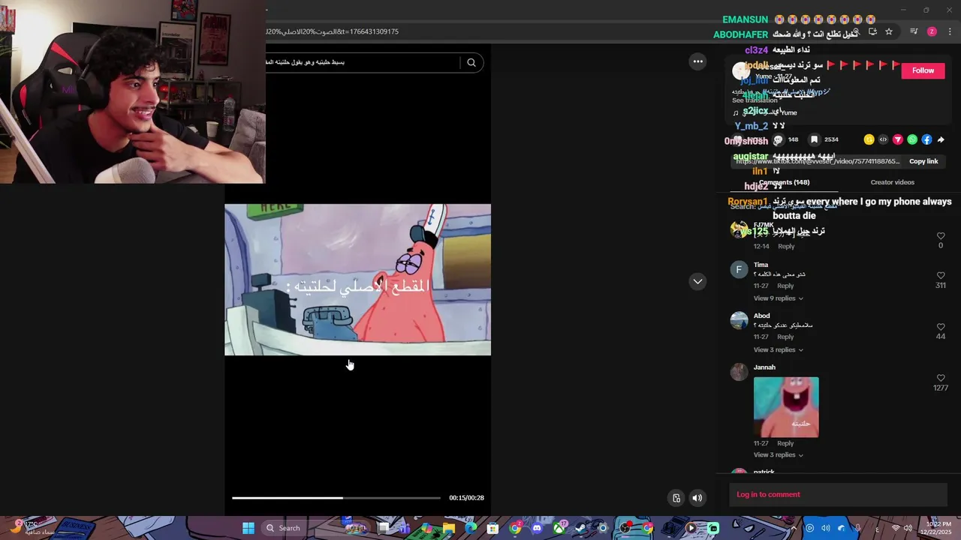961x540 pixels.
Task: Launch Microsoft Edge from the taskbar
Action: tap(471, 528)
